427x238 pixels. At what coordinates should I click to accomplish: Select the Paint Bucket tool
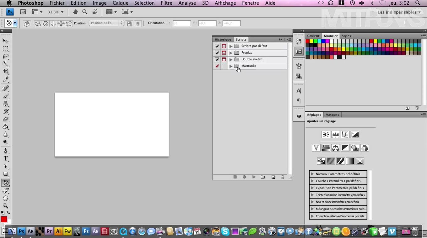(x=6, y=127)
